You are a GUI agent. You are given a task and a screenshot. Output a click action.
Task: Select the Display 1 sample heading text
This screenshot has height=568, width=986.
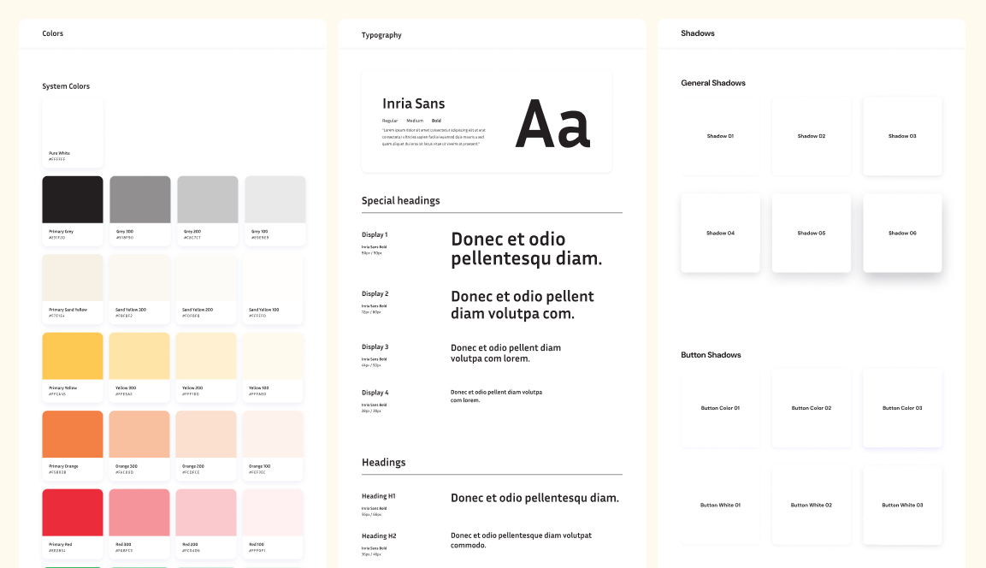(x=526, y=248)
